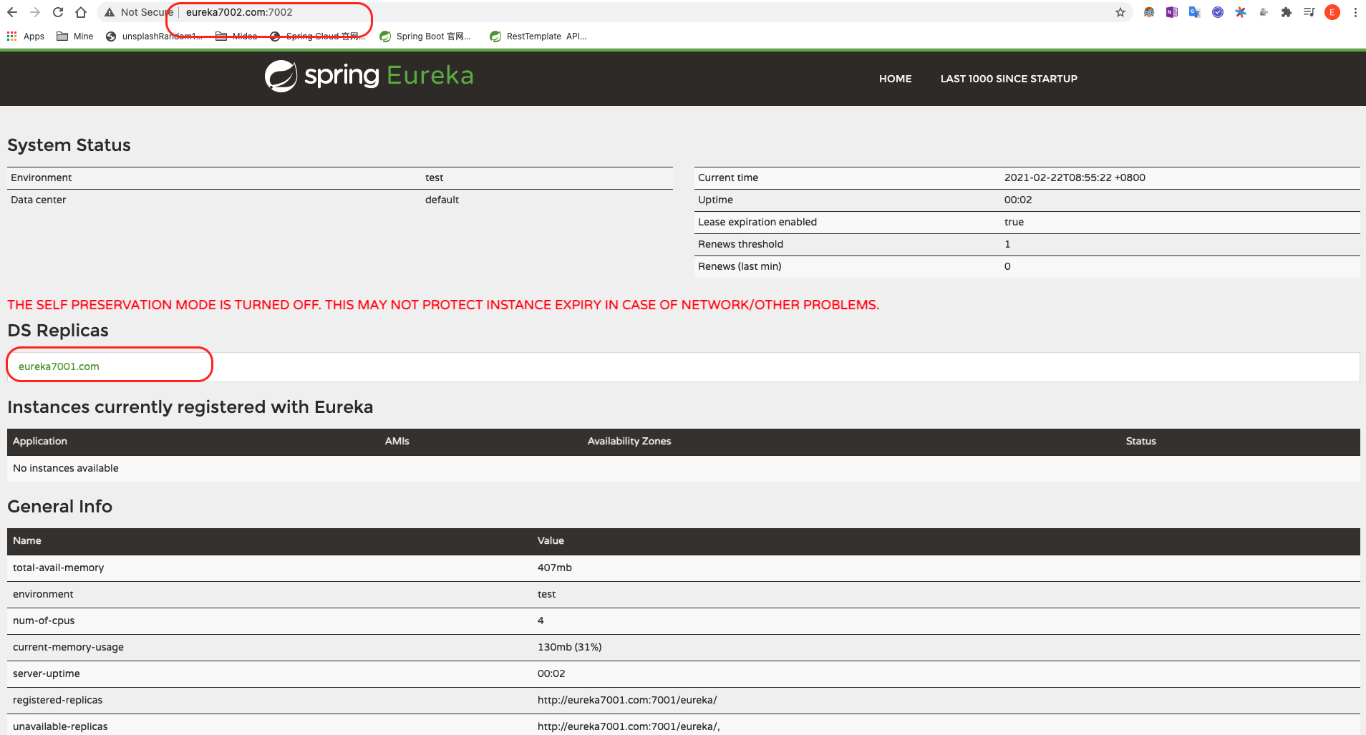Bookmark this page with the star icon
Image resolution: width=1366 pixels, height=735 pixels.
tap(1120, 12)
